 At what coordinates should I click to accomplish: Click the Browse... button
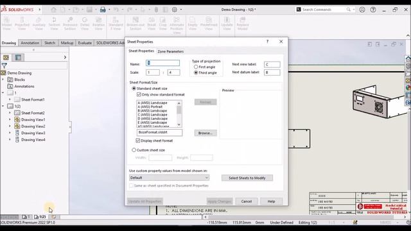pyautogui.click(x=205, y=133)
